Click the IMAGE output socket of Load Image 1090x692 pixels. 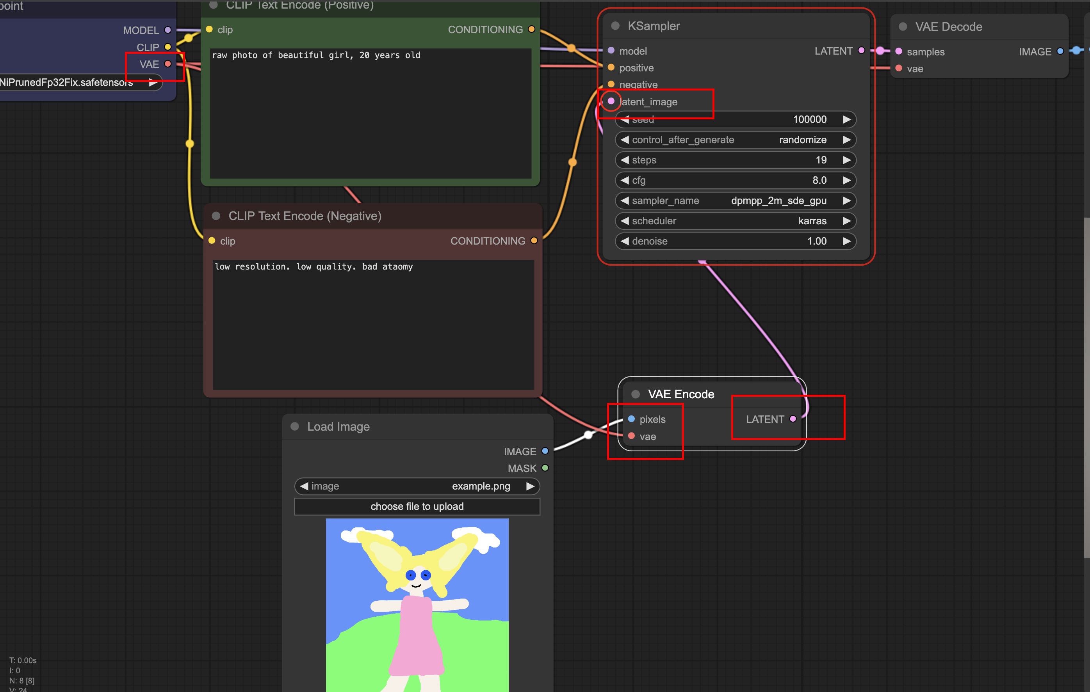click(545, 451)
